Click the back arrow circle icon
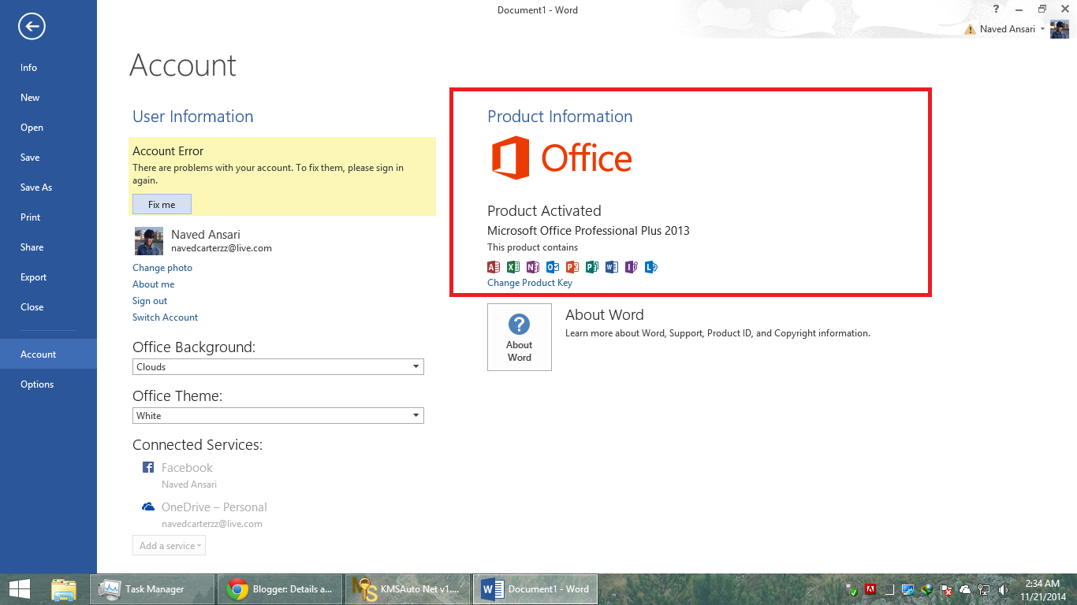 pyautogui.click(x=32, y=27)
